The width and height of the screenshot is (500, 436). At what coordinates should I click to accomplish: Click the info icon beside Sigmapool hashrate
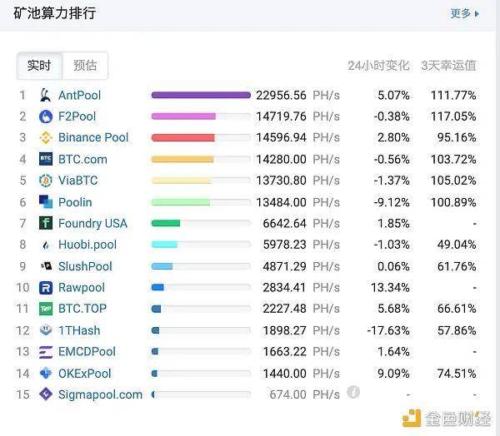[353, 392]
